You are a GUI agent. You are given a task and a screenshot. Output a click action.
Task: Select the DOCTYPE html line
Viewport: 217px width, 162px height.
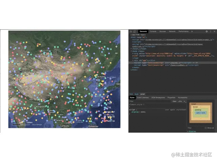(138, 35)
